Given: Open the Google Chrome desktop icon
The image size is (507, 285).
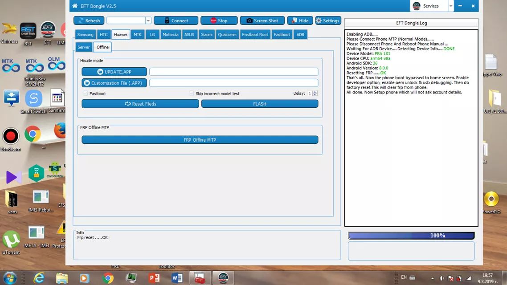Looking at the screenshot, I should [x=33, y=134].
